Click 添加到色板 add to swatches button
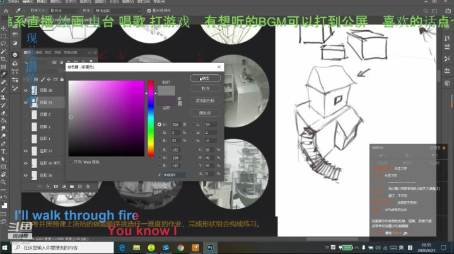 [x=206, y=101]
